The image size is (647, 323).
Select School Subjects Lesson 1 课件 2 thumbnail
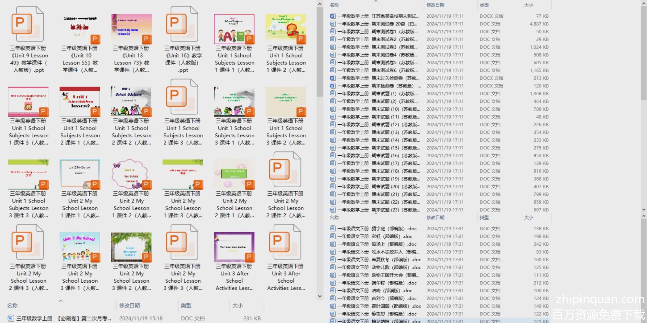(286, 29)
